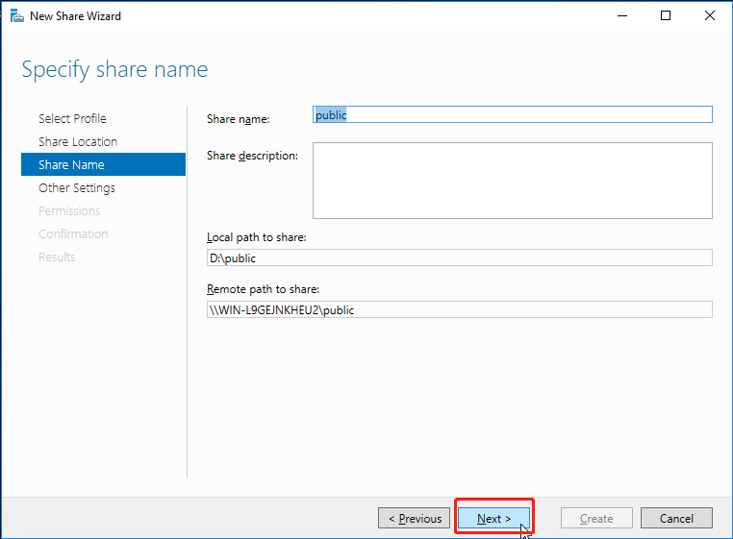This screenshot has width=733, height=539.
Task: Click the Local path field showing D:\public
Action: coord(459,257)
